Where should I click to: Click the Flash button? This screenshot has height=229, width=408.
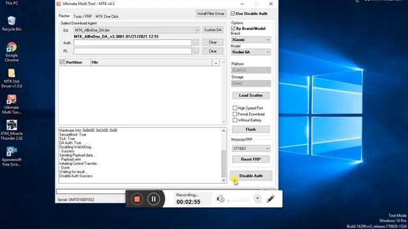251,129
